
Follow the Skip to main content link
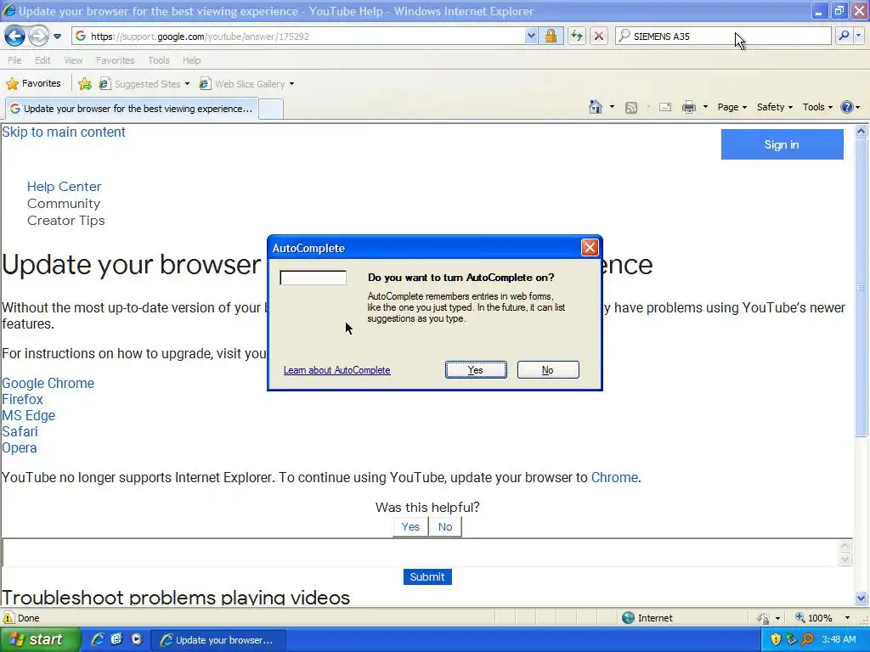tap(64, 132)
